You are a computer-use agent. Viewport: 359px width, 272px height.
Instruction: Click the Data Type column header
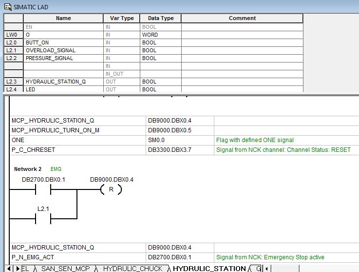pos(160,18)
